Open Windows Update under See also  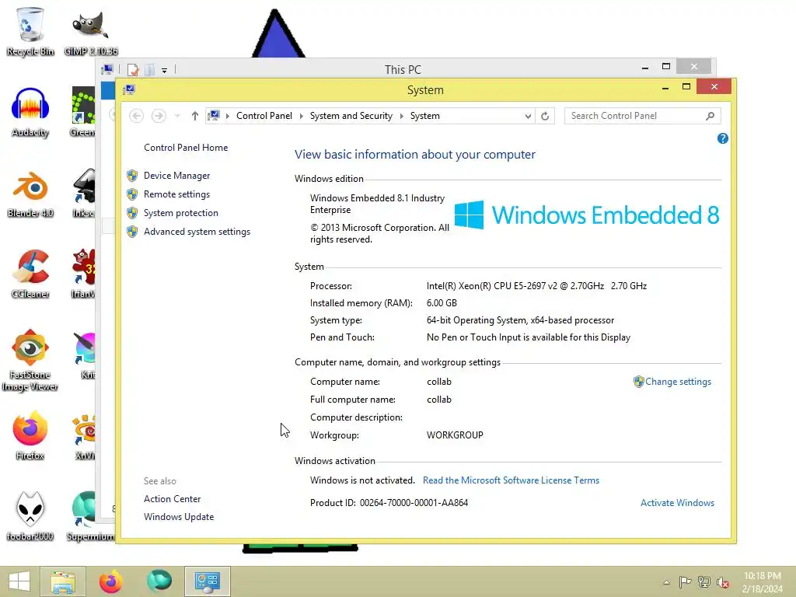[x=179, y=517]
